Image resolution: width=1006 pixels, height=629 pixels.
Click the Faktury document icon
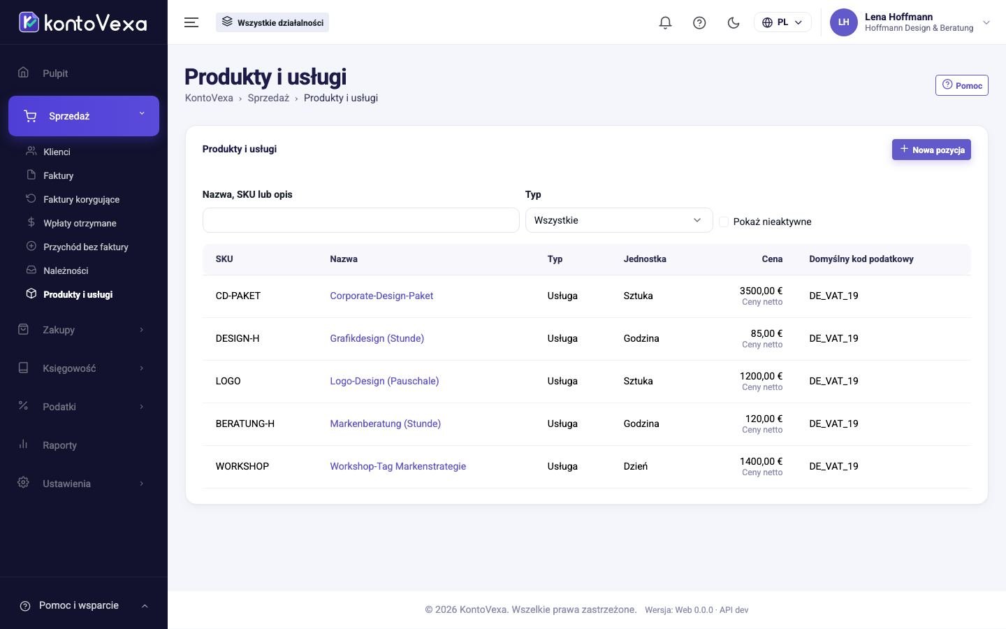pyautogui.click(x=31, y=175)
